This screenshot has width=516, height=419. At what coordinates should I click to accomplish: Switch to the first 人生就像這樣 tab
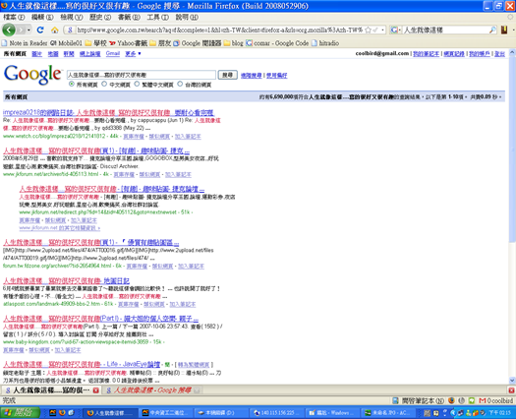(51, 390)
